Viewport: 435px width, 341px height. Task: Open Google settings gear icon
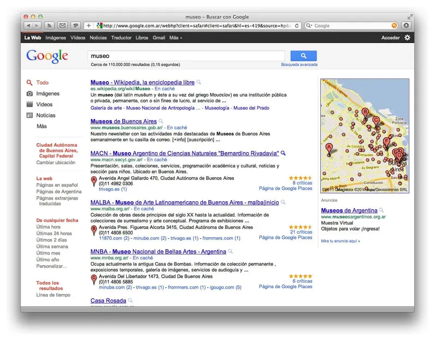click(407, 38)
